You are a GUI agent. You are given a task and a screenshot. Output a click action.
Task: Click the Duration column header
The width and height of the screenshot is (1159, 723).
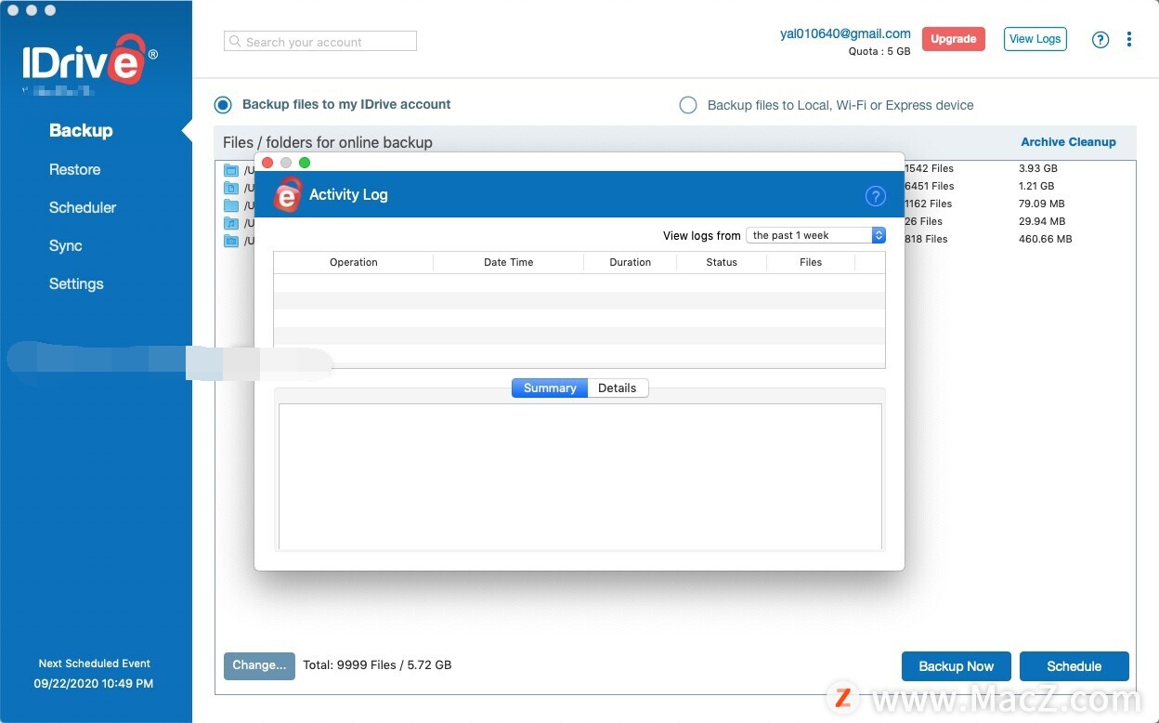tap(631, 262)
